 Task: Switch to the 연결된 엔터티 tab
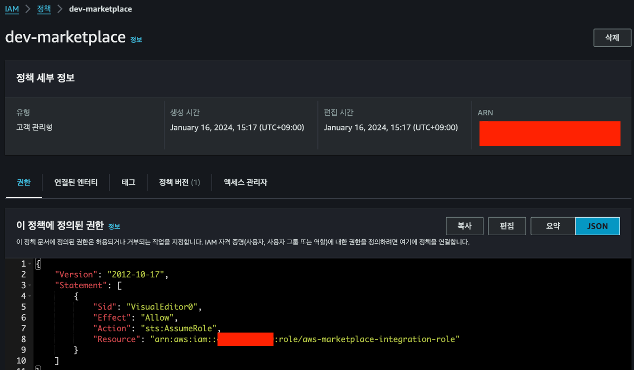76,182
